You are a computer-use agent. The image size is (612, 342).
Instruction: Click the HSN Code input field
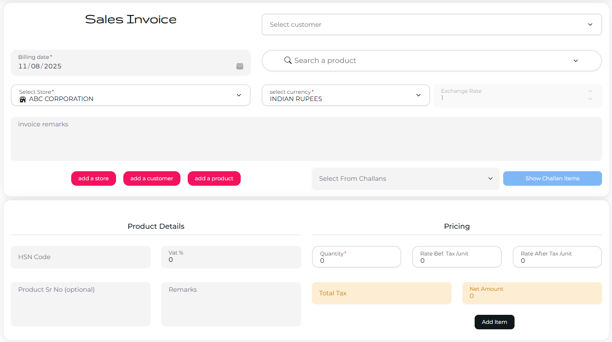click(x=80, y=257)
